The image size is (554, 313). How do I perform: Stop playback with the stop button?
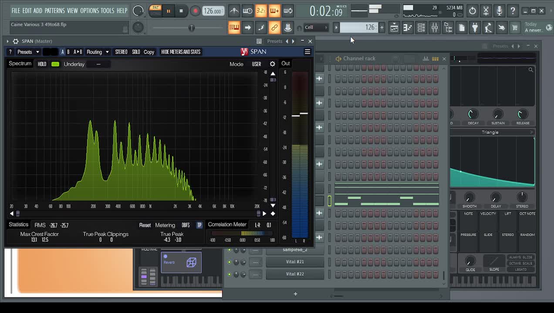(x=181, y=11)
